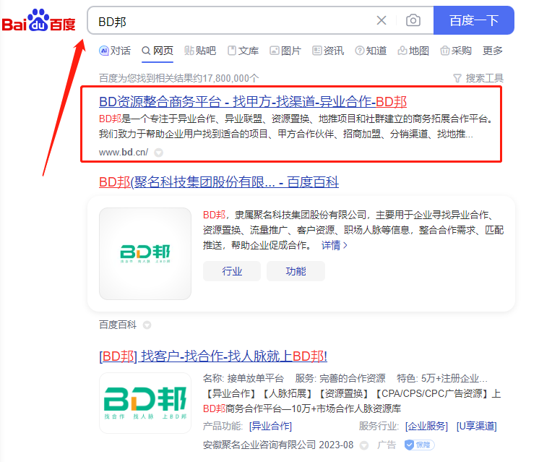Open the [异业合作] product link

click(x=270, y=427)
